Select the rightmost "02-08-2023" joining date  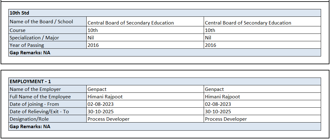pyautogui.click(x=218, y=104)
